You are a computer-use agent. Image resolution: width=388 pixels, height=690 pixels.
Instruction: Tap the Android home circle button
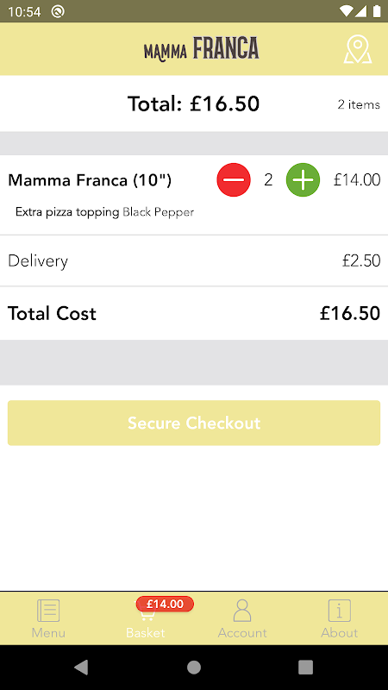pyautogui.click(x=194, y=668)
